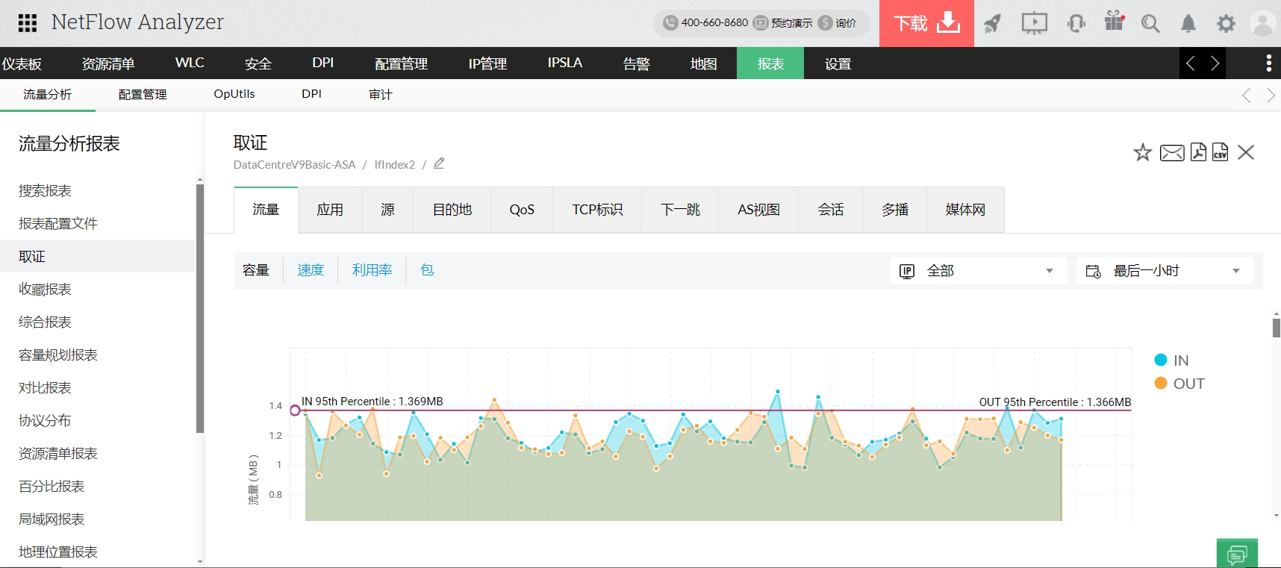
Task: Export report as CSV
Action: pos(1220,152)
